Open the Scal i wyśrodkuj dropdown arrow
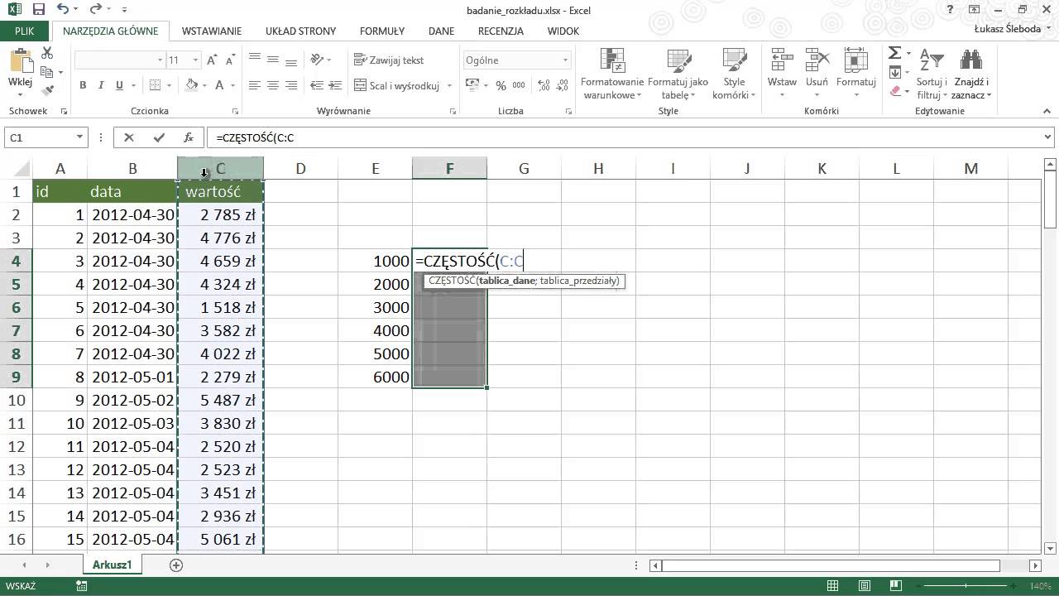 pyautogui.click(x=450, y=85)
